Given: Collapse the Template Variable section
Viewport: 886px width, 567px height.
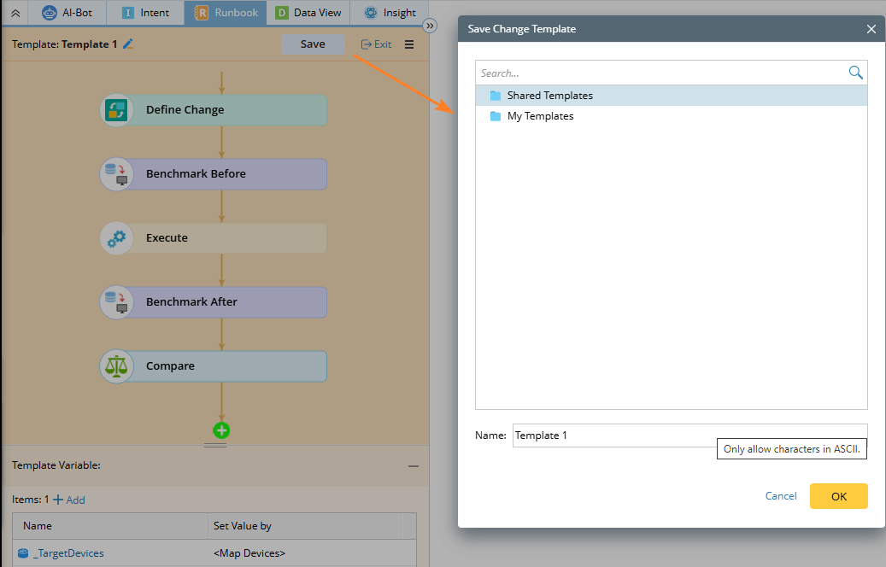Looking at the screenshot, I should pos(413,466).
